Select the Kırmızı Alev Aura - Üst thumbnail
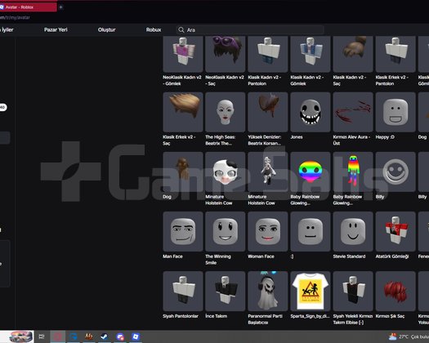This screenshot has width=429, height=343. (353, 112)
